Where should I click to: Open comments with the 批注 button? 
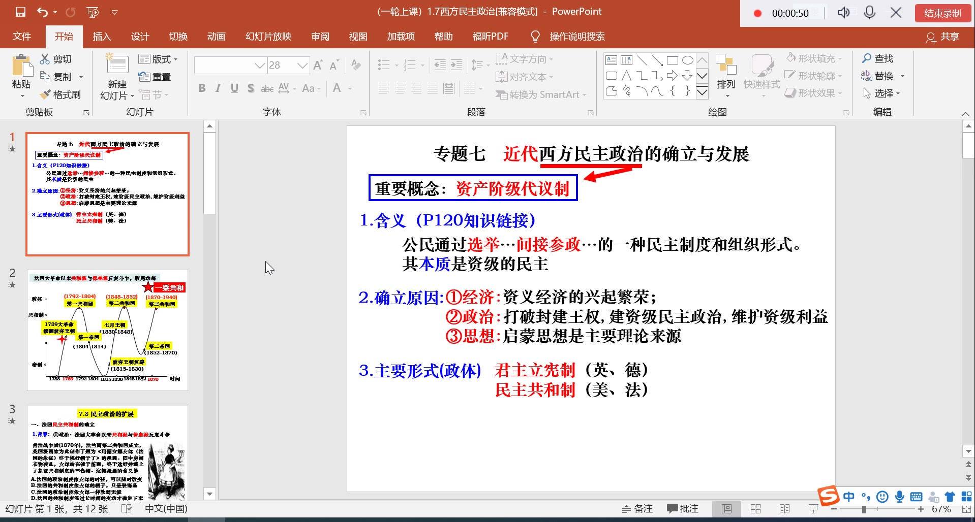pyautogui.click(x=683, y=508)
